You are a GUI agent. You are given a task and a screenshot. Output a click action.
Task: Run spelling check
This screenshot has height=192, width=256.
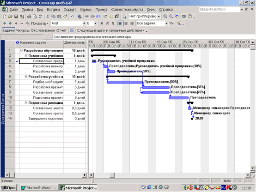pos(41,16)
